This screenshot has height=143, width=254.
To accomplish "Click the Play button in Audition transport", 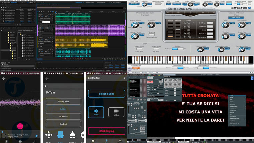I will click(x=66, y=59).
